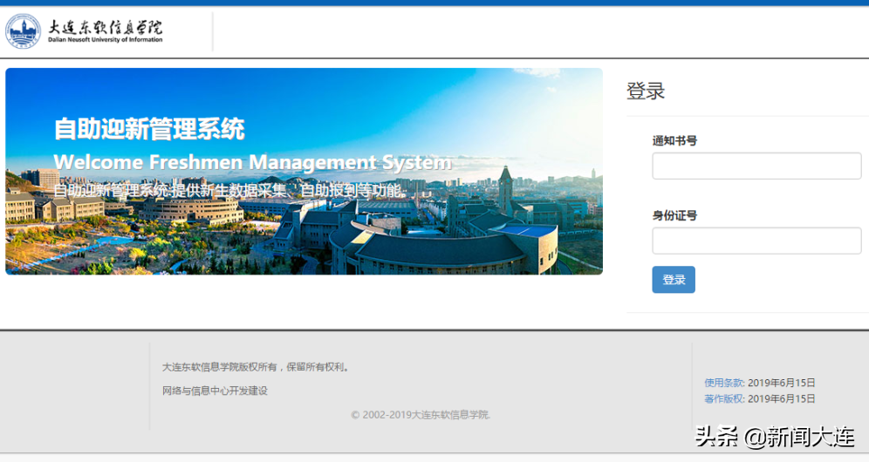
Task: Click the 自助迎新管理系统 banner heading
Action: 149,129
